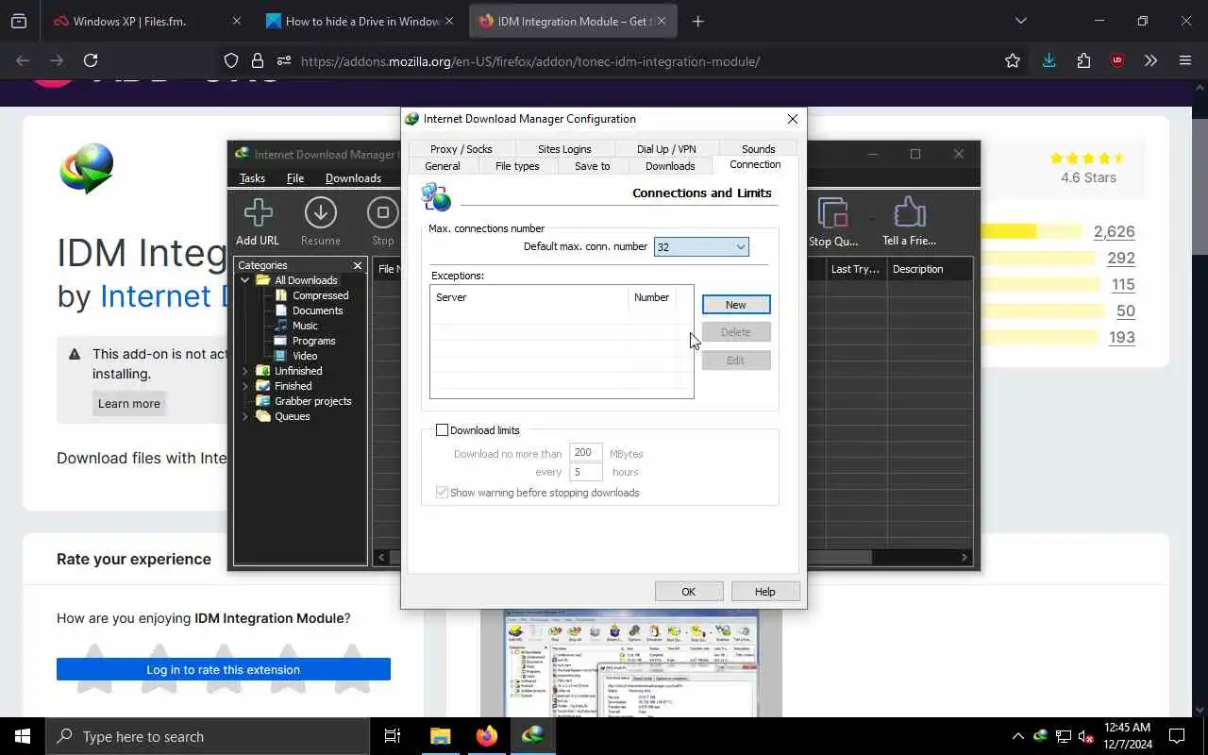Click OK in Configuration dialog

click(x=689, y=592)
